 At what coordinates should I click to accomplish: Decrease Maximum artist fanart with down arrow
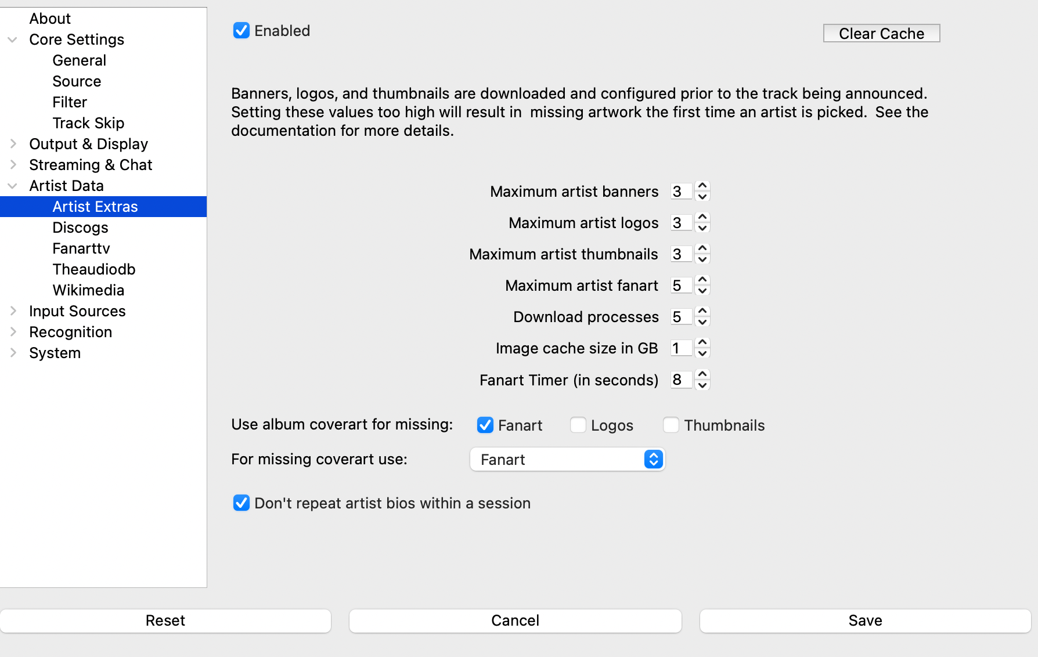tap(702, 291)
